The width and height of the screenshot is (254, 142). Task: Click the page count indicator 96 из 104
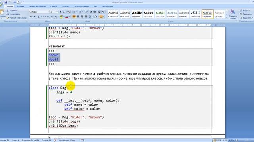pos(30,140)
